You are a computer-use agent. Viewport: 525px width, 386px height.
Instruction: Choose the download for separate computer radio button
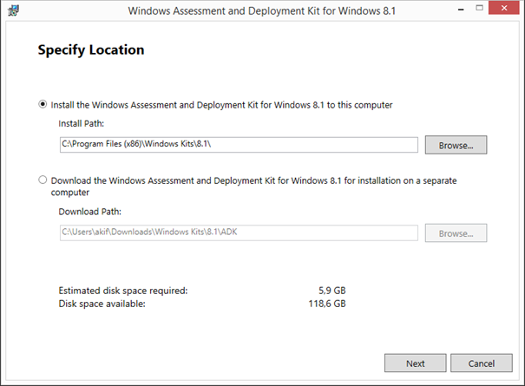point(43,180)
